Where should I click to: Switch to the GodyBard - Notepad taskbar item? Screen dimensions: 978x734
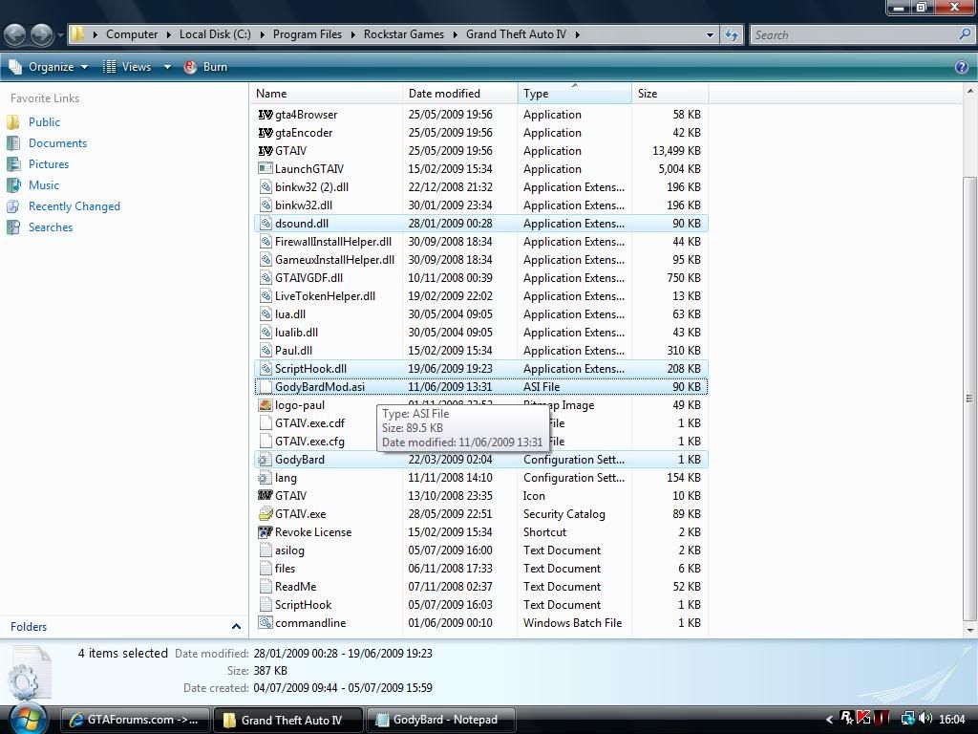tap(444, 720)
